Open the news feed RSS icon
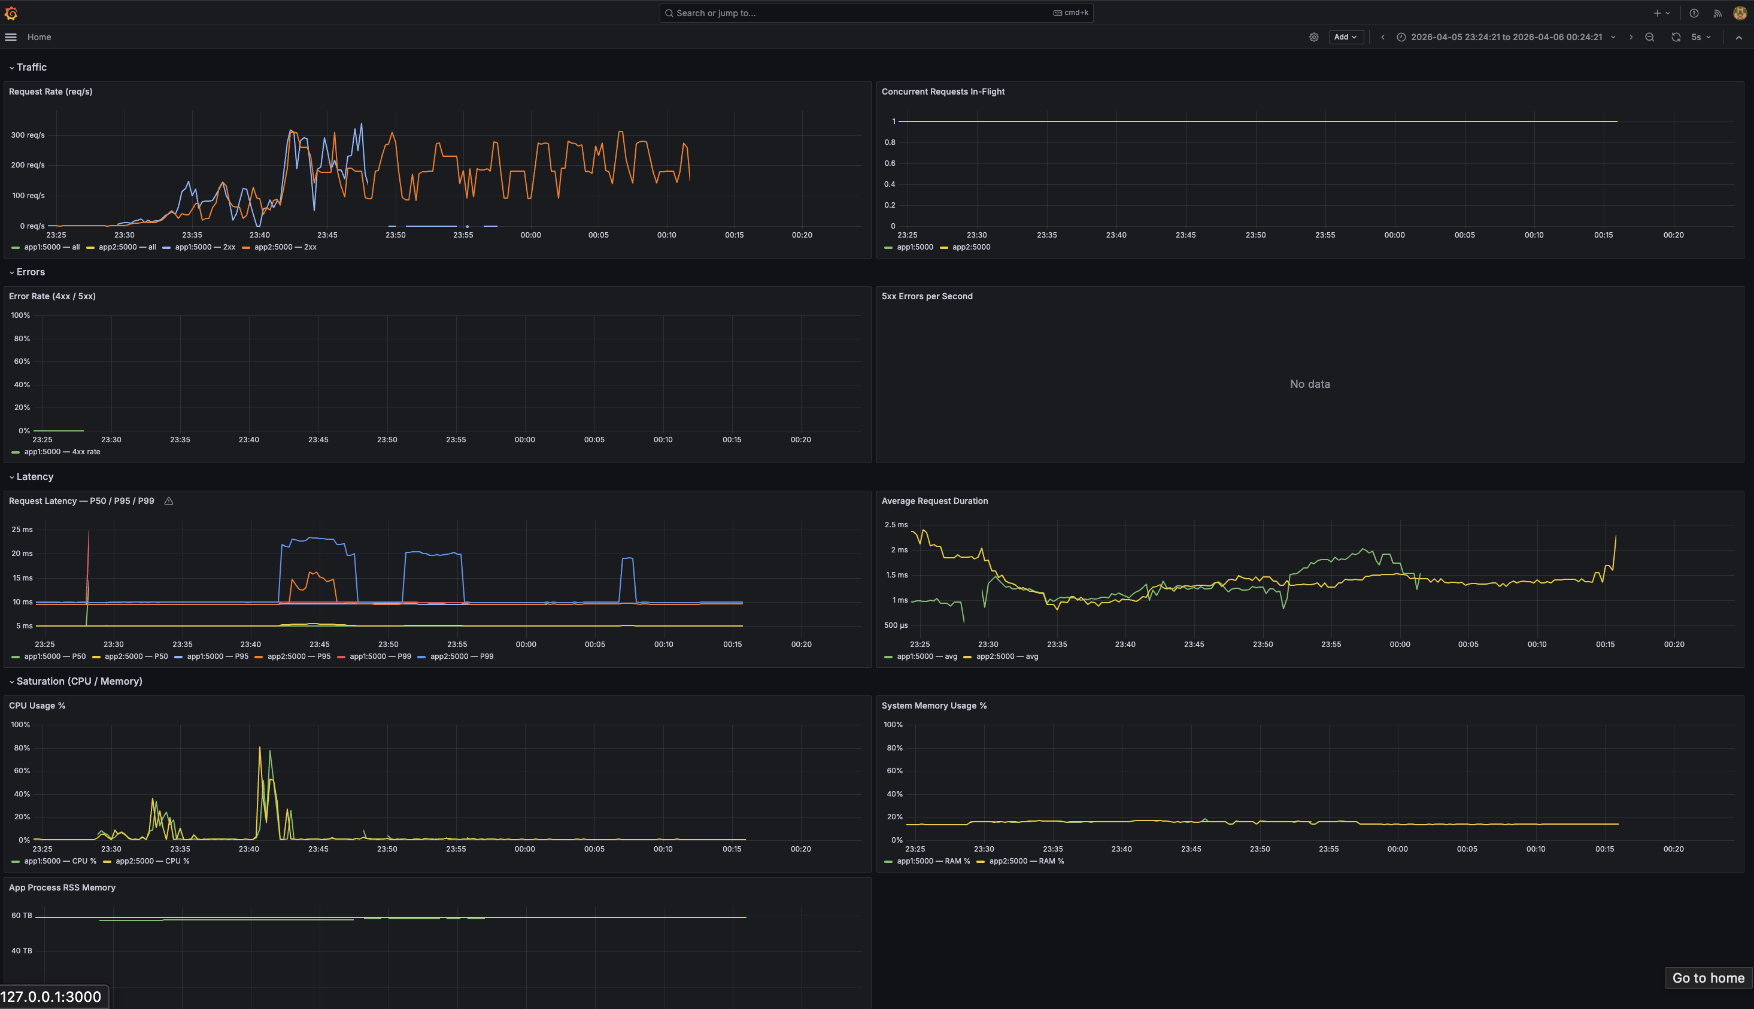 tap(1717, 13)
